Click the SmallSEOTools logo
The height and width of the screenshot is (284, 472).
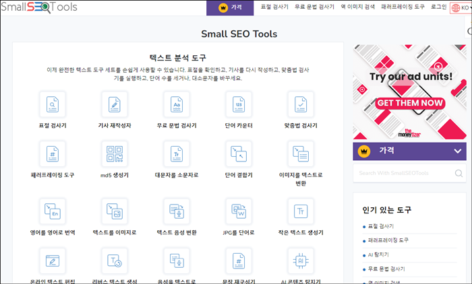point(39,7)
